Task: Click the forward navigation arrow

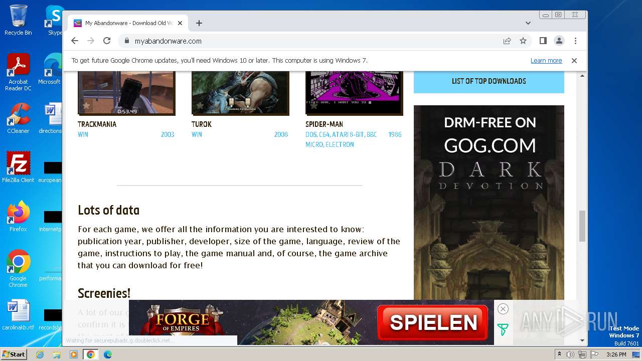Action: [91, 41]
